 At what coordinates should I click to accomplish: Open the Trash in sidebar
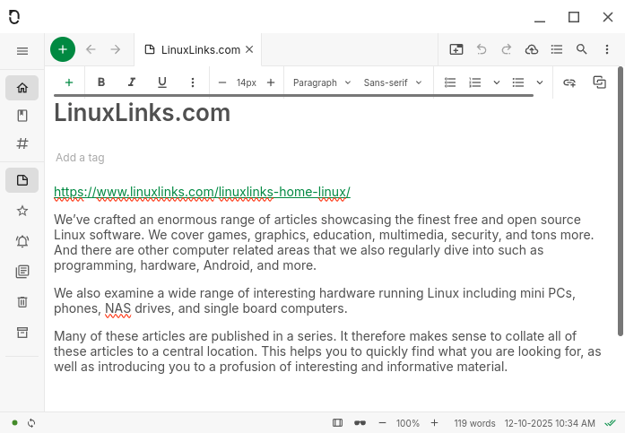pyautogui.click(x=22, y=302)
